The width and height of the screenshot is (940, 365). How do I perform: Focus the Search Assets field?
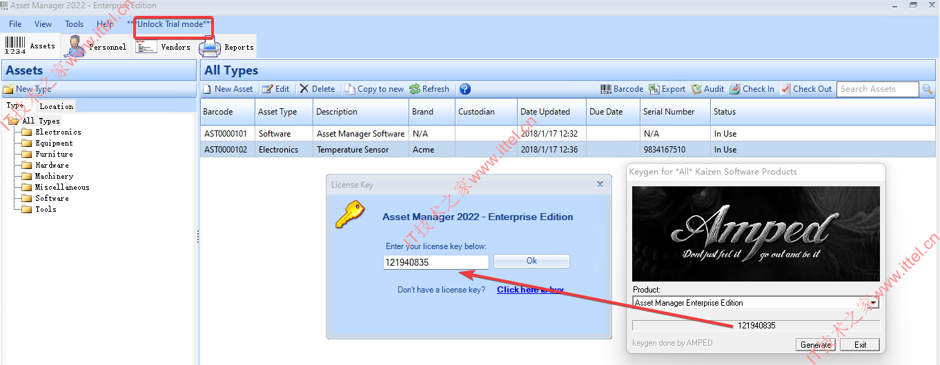878,89
